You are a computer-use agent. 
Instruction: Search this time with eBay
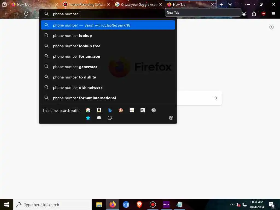tap(132, 110)
